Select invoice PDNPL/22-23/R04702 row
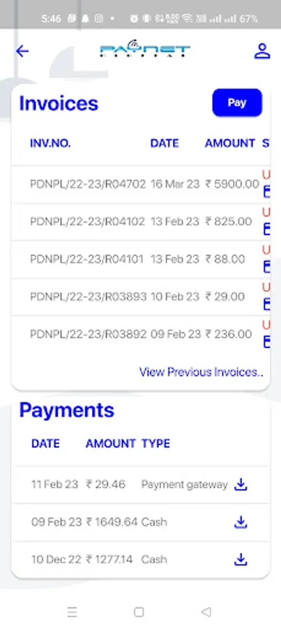The width and height of the screenshot is (281, 629). 141,185
